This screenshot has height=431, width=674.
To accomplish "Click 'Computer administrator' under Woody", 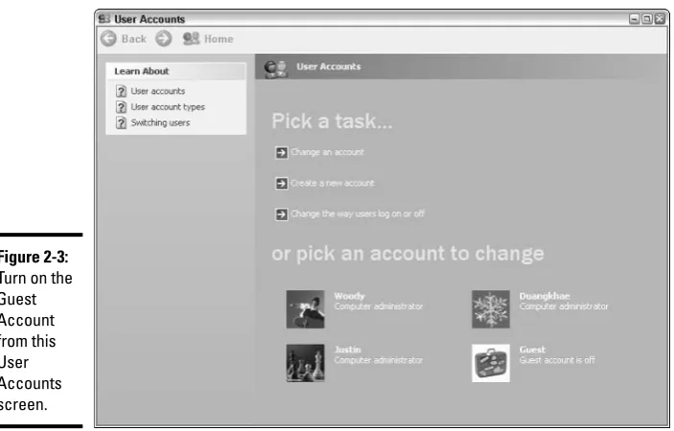I will coord(379,306).
